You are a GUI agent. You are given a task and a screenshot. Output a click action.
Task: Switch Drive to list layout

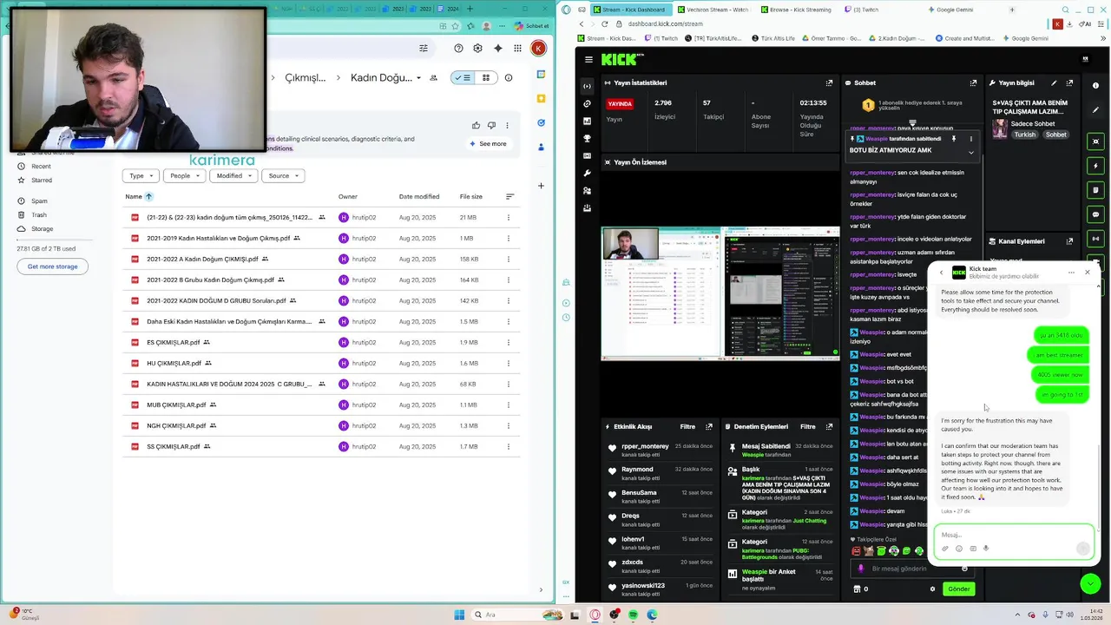pyautogui.click(x=463, y=77)
